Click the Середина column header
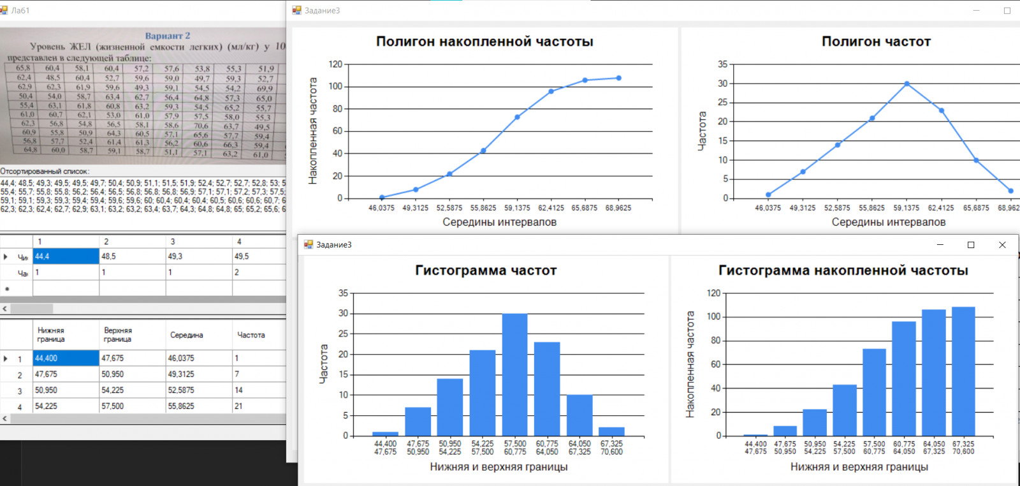 pos(199,335)
